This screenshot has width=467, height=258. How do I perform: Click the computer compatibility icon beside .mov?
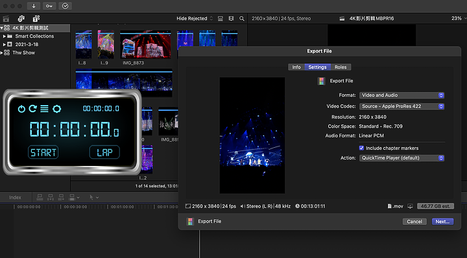(410, 206)
